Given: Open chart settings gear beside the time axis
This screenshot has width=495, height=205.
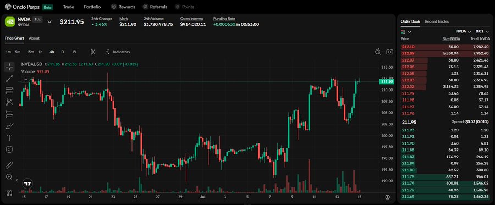Looking at the screenshot, I should point(388,197).
